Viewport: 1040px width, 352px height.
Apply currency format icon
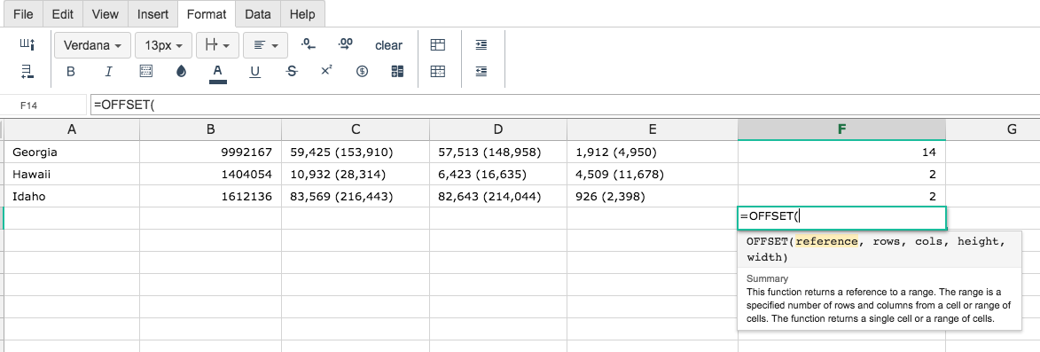[x=362, y=72]
